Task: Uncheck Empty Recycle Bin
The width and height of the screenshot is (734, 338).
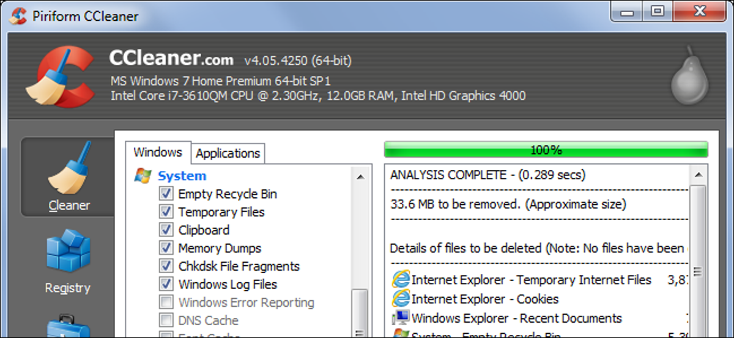Action: coord(166,194)
